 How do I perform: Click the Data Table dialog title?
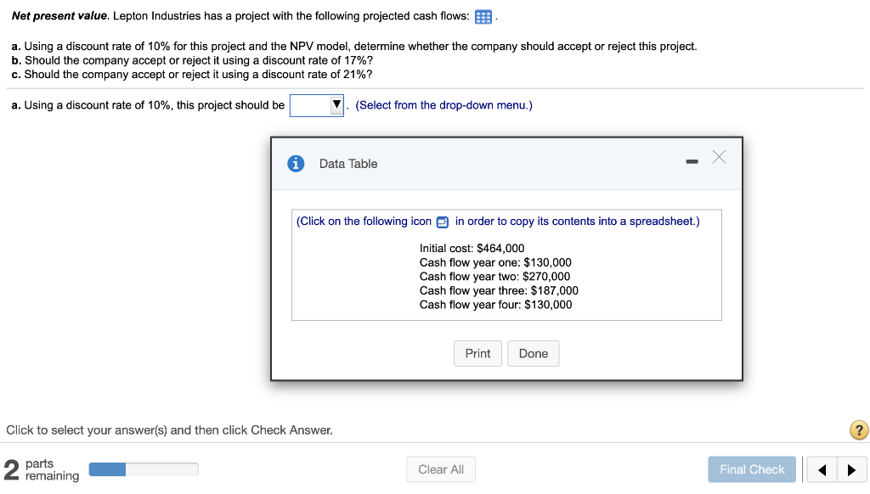tap(348, 164)
